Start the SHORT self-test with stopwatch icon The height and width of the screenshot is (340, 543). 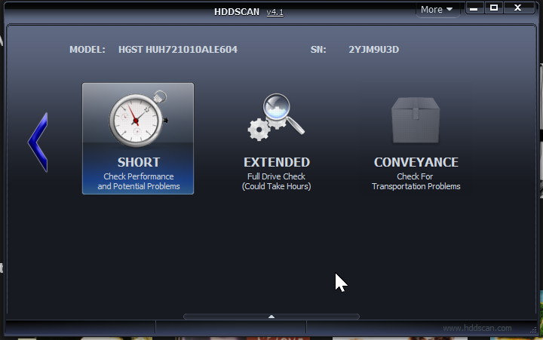138,139
